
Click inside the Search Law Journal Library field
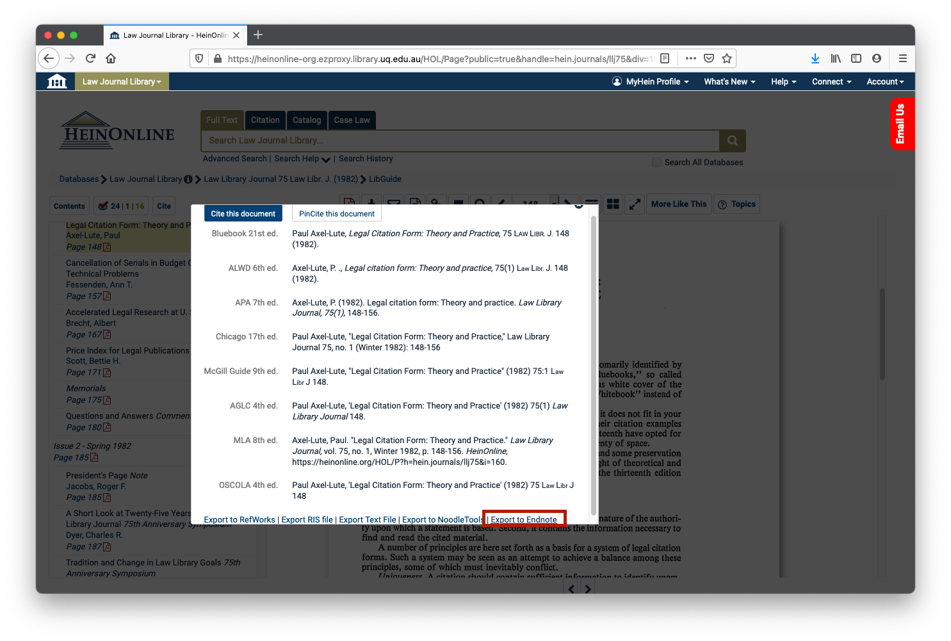tap(461, 140)
